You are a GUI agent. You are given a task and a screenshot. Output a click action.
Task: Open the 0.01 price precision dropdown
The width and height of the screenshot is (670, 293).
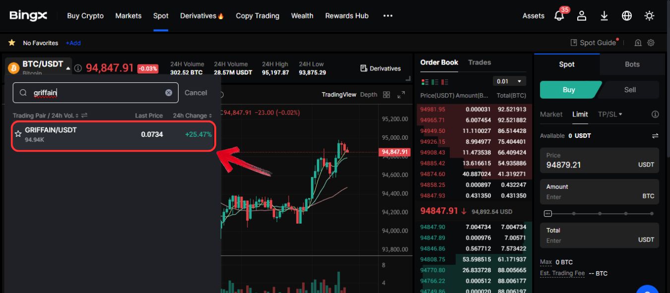509,81
